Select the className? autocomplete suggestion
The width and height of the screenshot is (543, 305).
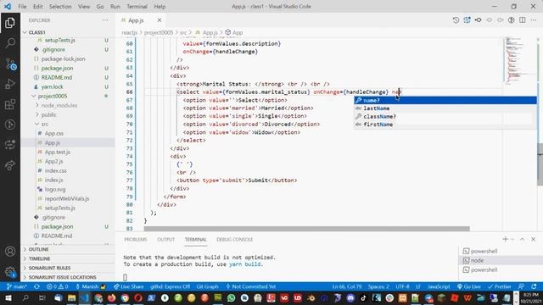point(445,116)
